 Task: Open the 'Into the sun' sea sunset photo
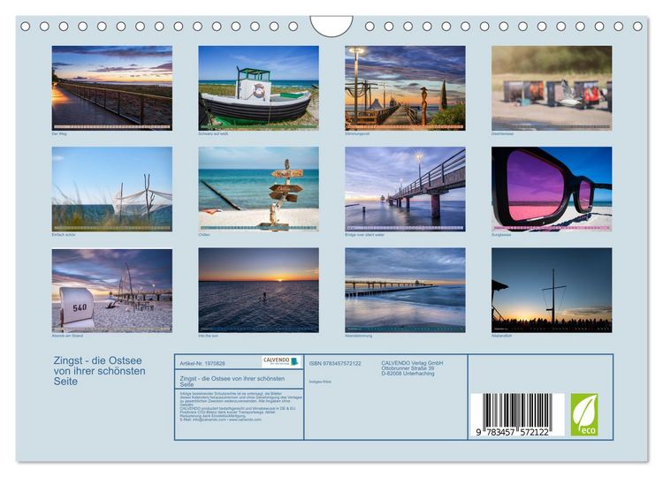click(x=259, y=291)
